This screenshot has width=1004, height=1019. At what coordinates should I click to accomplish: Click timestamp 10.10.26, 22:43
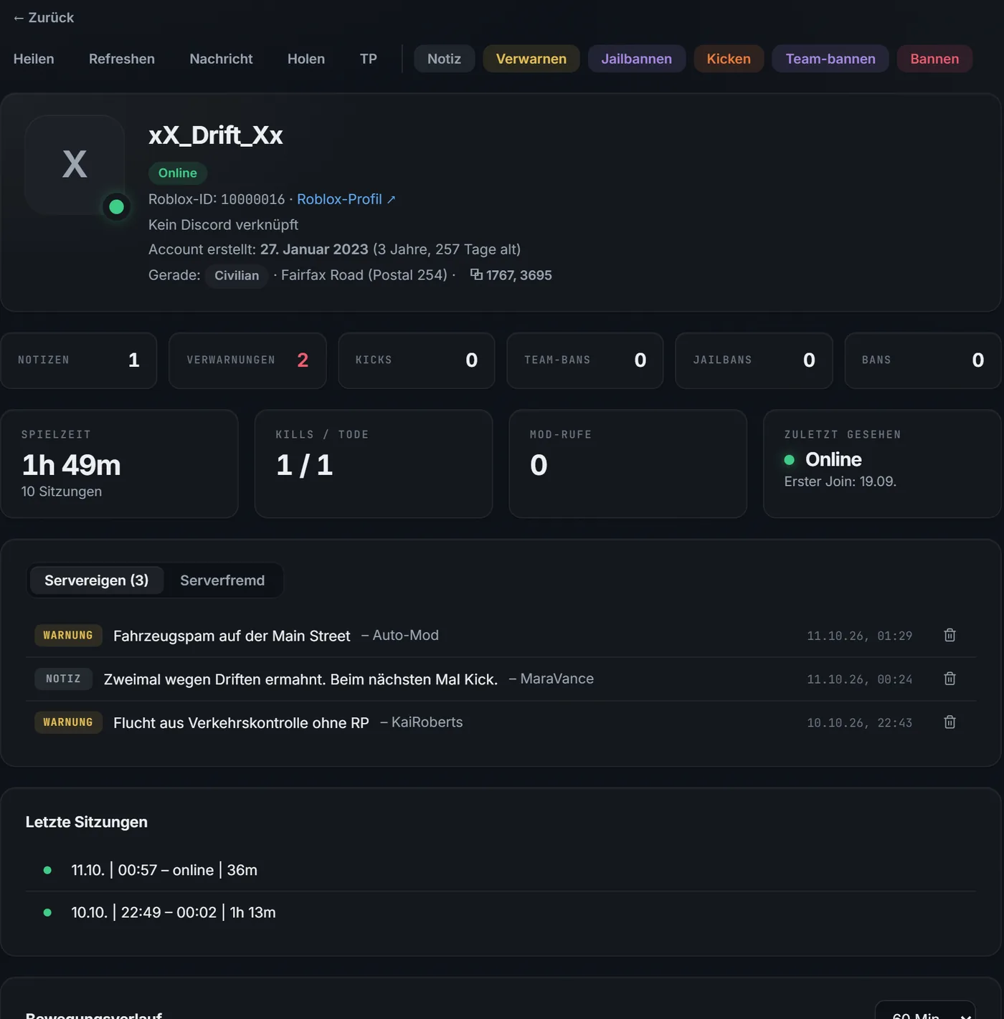tap(860, 723)
